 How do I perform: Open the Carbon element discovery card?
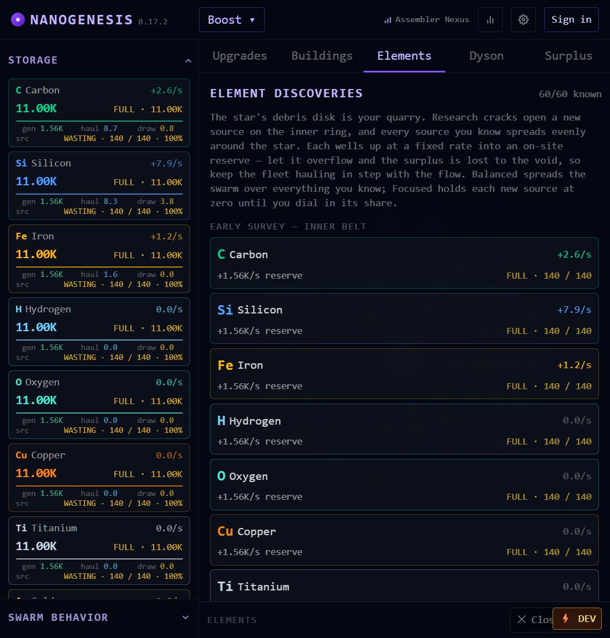coord(404,263)
